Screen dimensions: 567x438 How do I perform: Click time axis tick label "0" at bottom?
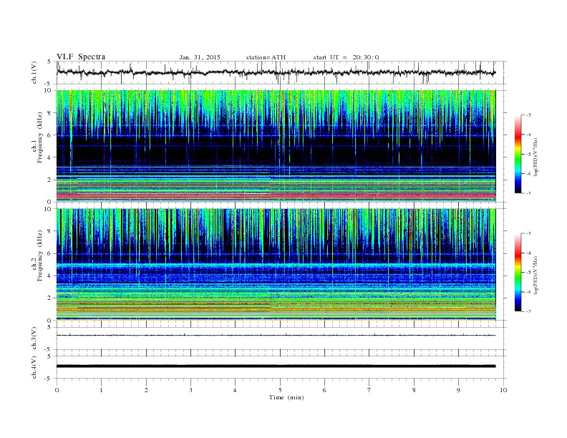click(57, 390)
